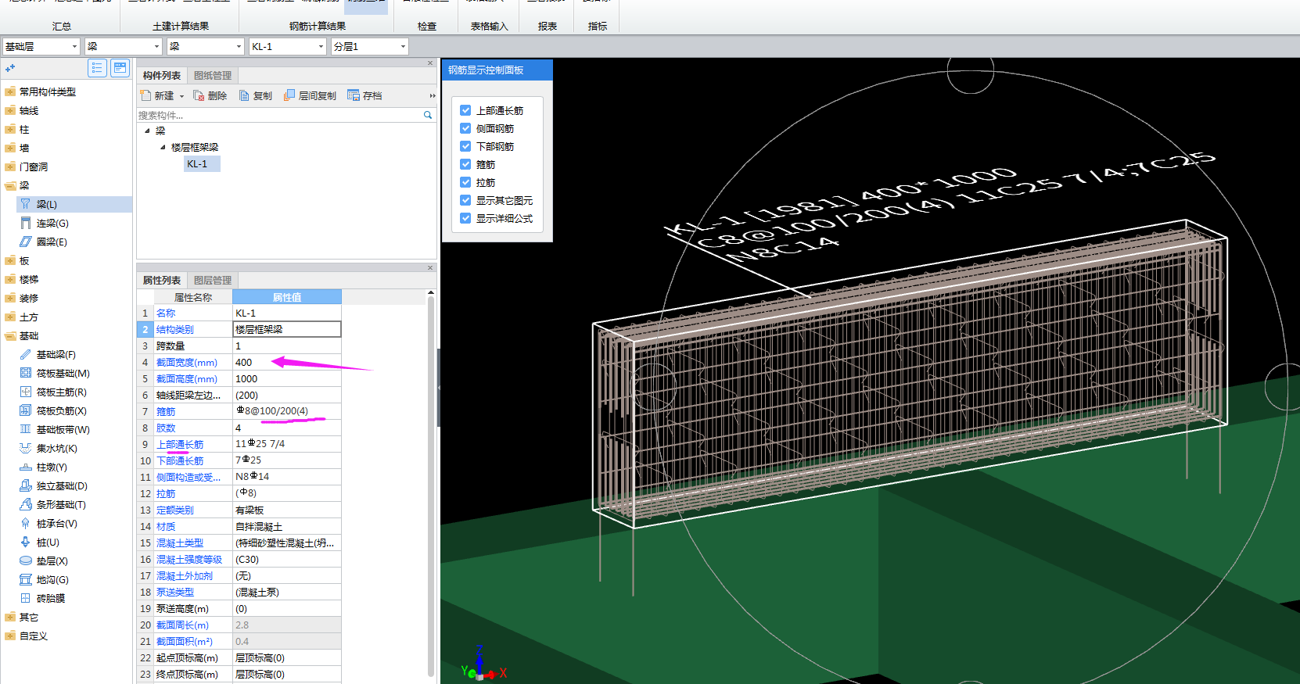The height and width of the screenshot is (684, 1300).
Task: Collapse the 楼层框架梁 tree node
Action: (163, 147)
